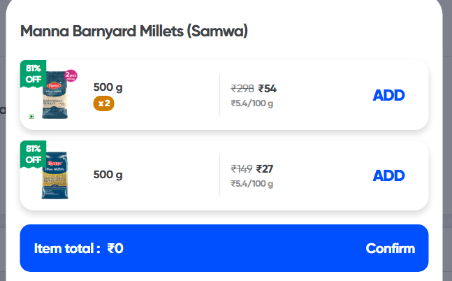This screenshot has height=281, width=452.
Task: Add the single 500 g pack for ₹27
Action: click(388, 175)
